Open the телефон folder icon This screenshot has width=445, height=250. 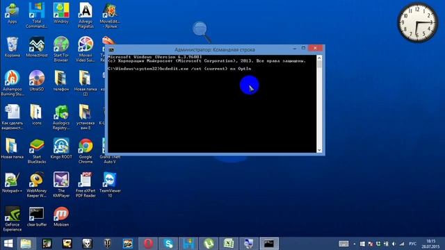coord(61,81)
